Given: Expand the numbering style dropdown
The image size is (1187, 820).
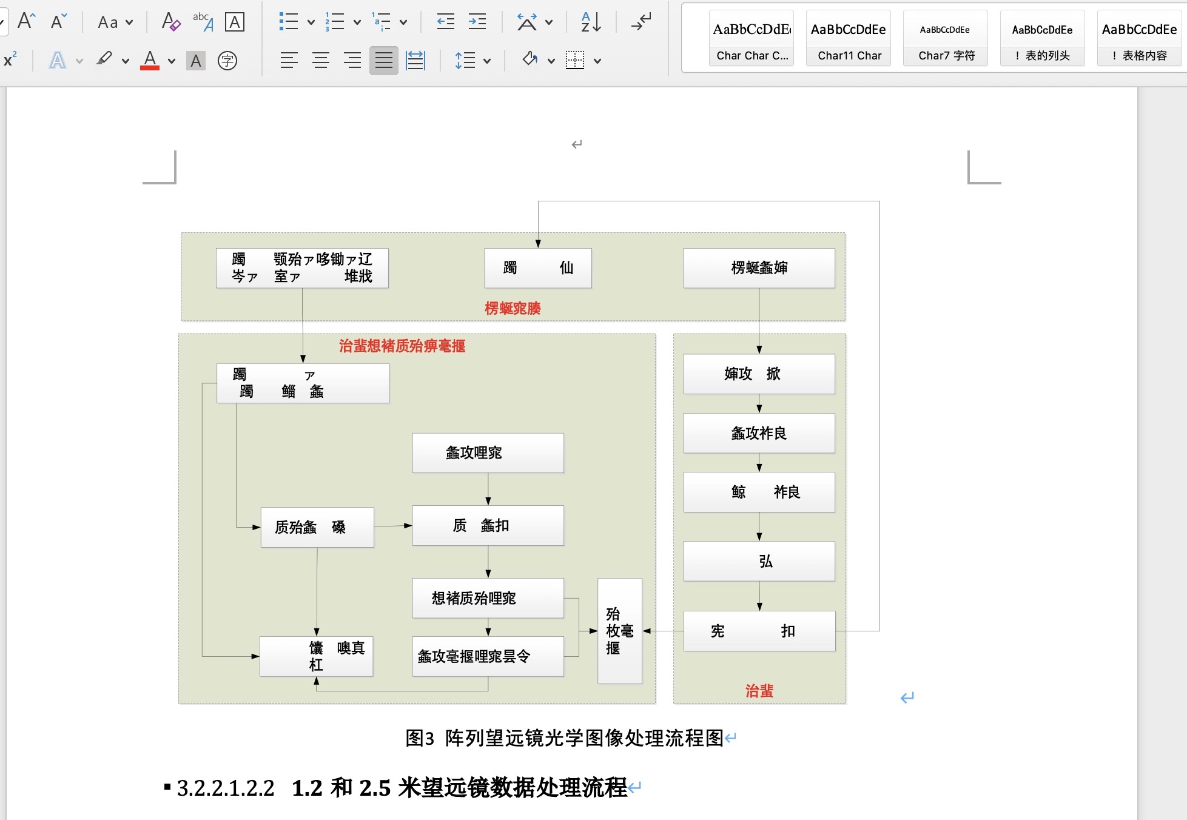Looking at the screenshot, I should pyautogui.click(x=357, y=22).
